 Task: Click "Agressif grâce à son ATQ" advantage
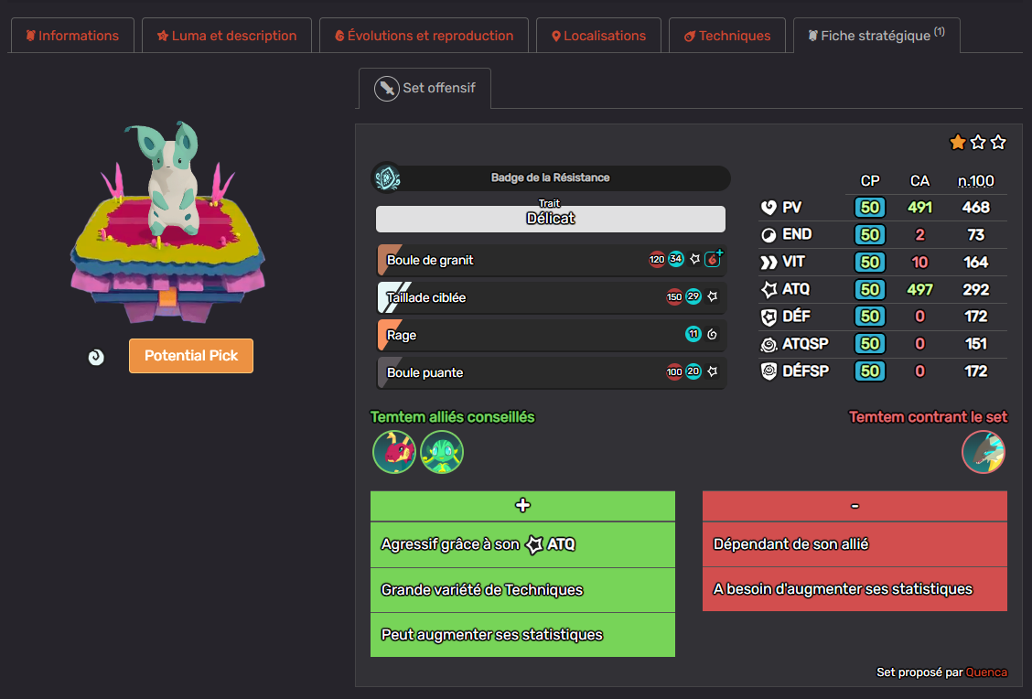(522, 544)
